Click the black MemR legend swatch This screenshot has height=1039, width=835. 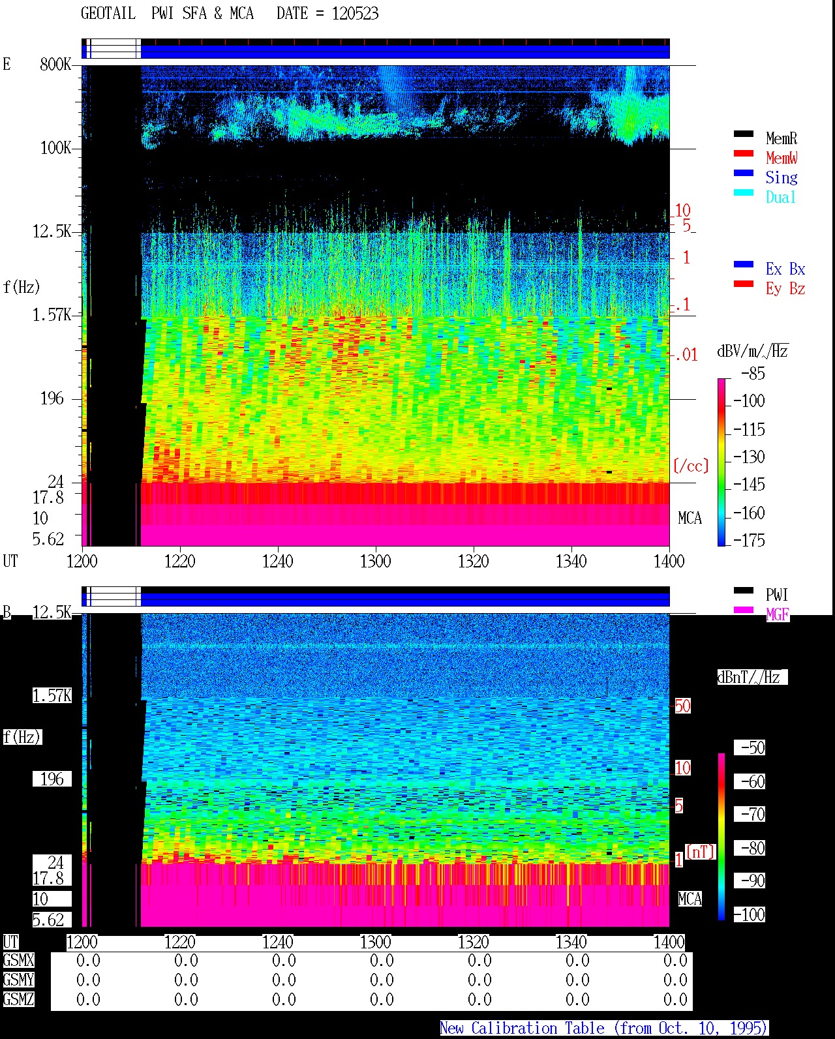[744, 134]
